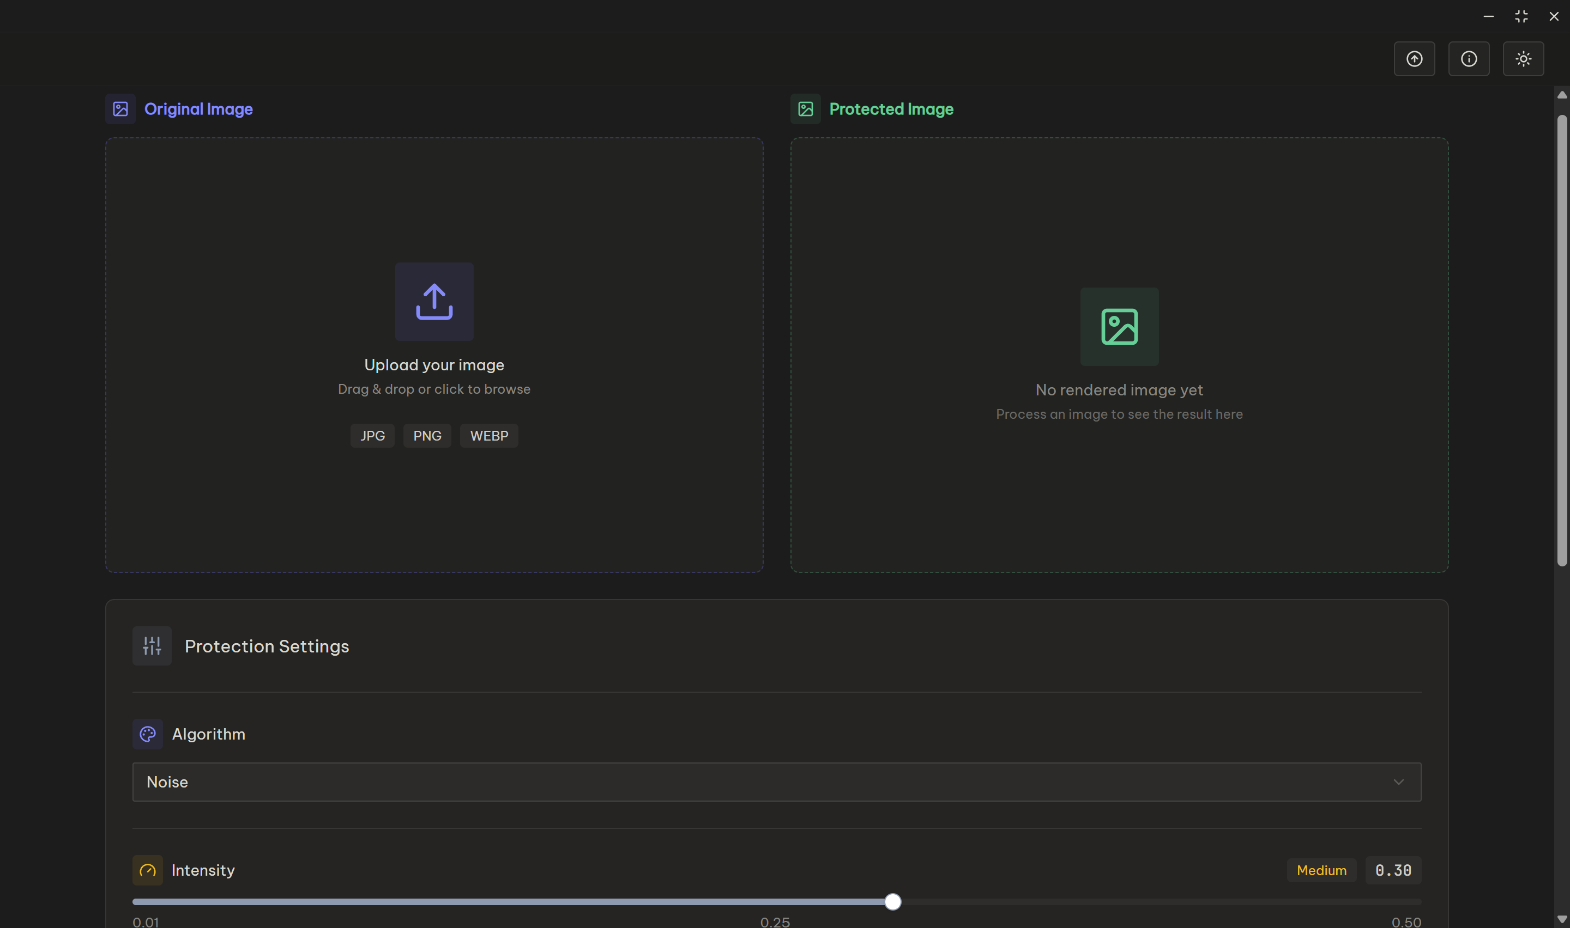Viewport: 1570px width, 928px height.
Task: Click the PNG format badge
Action: pyautogui.click(x=427, y=435)
